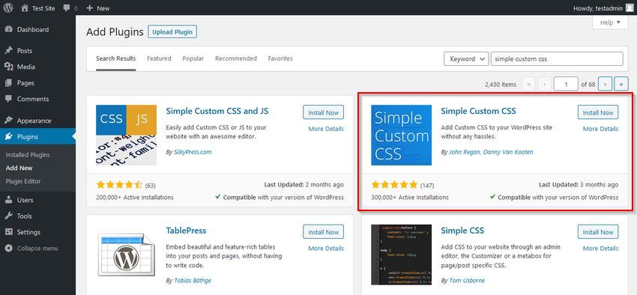Switch to Favorites tab

coord(280,58)
